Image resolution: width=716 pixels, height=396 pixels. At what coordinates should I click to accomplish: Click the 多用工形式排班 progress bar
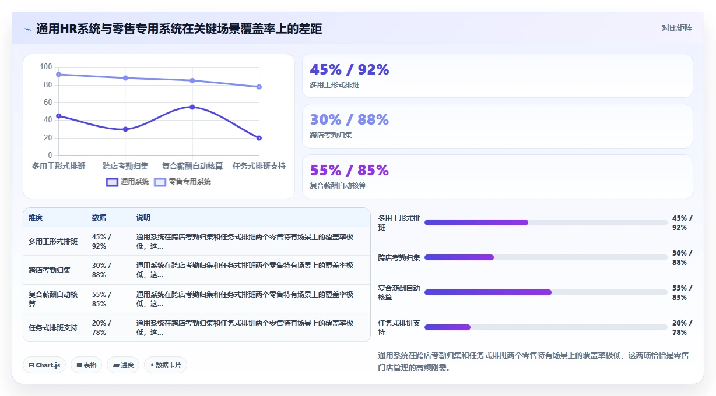tap(546, 222)
